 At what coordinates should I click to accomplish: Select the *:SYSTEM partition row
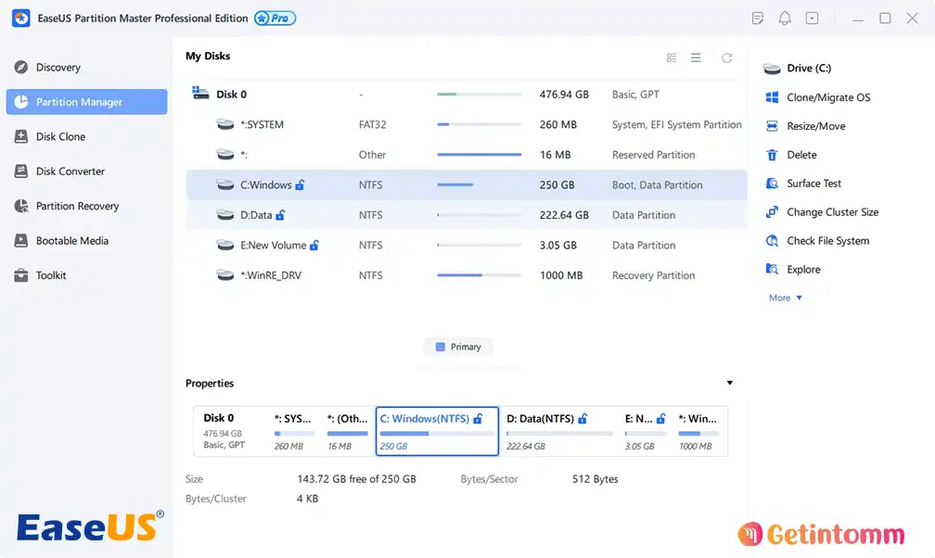click(467, 124)
